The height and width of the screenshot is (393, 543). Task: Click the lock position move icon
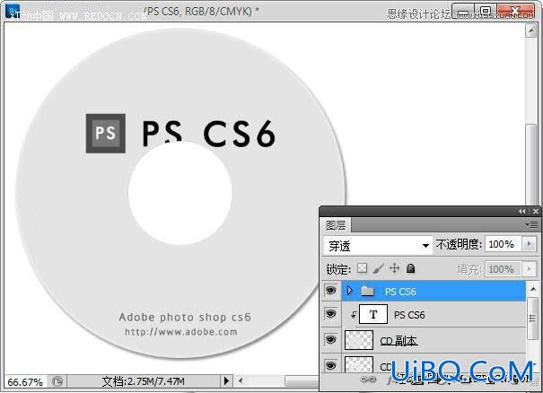click(394, 268)
